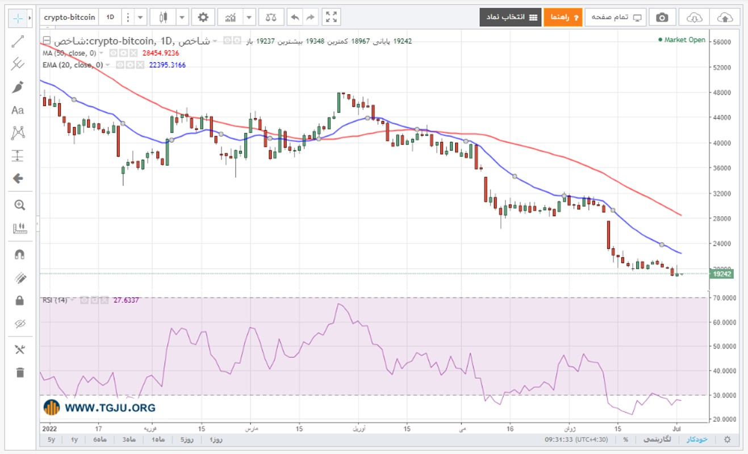Select the trend line drawing tool

coord(18,41)
